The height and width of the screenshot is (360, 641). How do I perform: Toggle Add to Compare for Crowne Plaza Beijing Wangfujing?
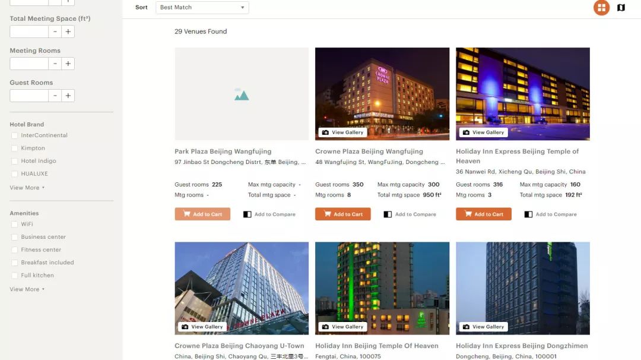click(410, 214)
